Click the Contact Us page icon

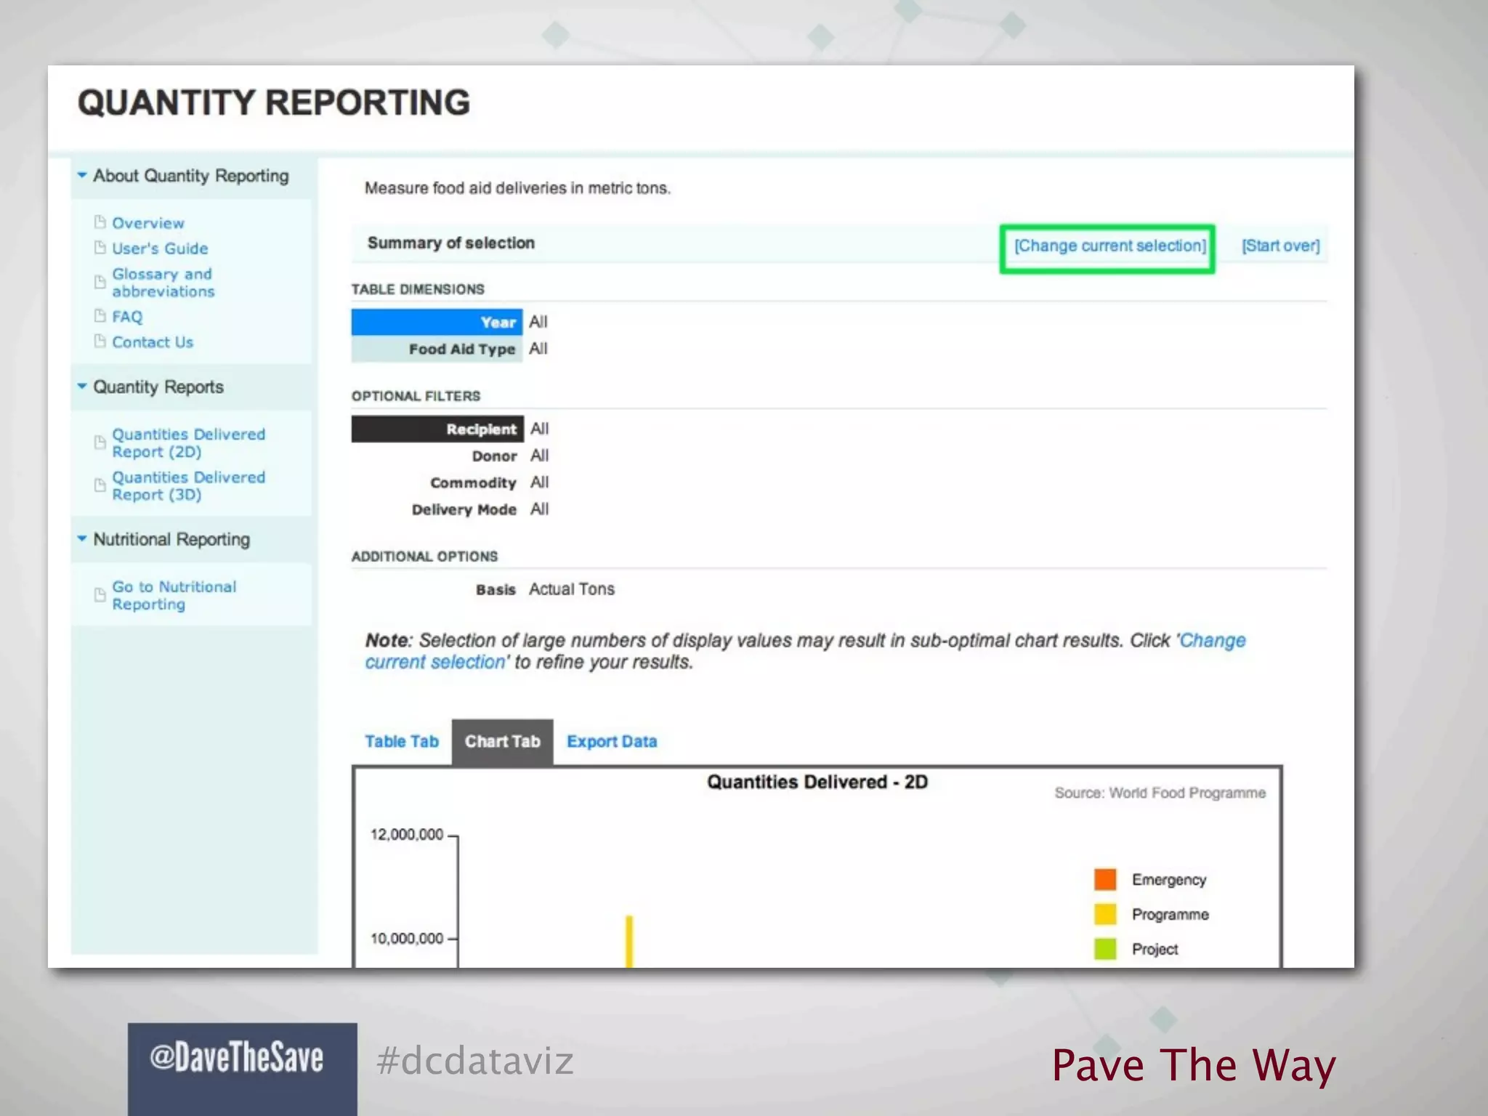pos(100,341)
